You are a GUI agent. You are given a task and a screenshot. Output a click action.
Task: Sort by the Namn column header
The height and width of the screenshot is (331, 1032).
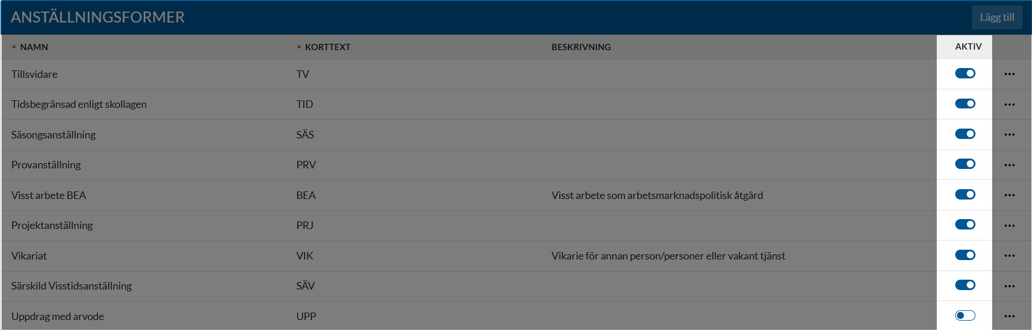click(x=34, y=47)
